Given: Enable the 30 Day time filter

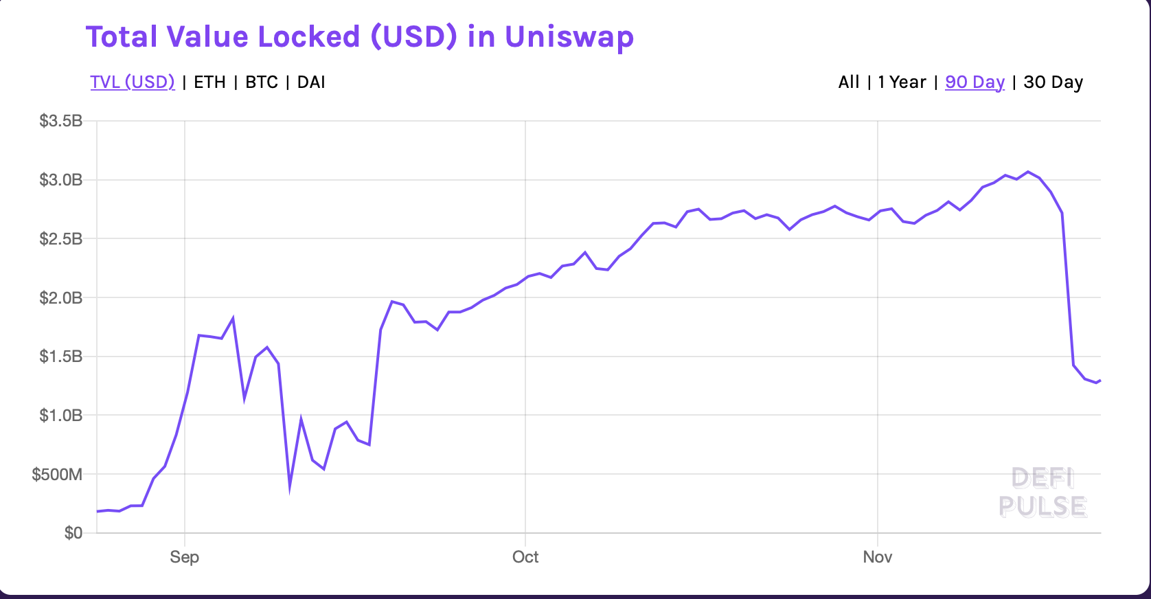Looking at the screenshot, I should (1053, 82).
